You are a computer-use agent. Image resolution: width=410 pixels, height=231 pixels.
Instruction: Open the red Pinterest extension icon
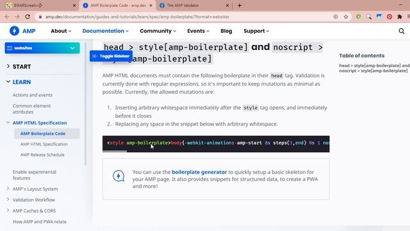coord(389,17)
